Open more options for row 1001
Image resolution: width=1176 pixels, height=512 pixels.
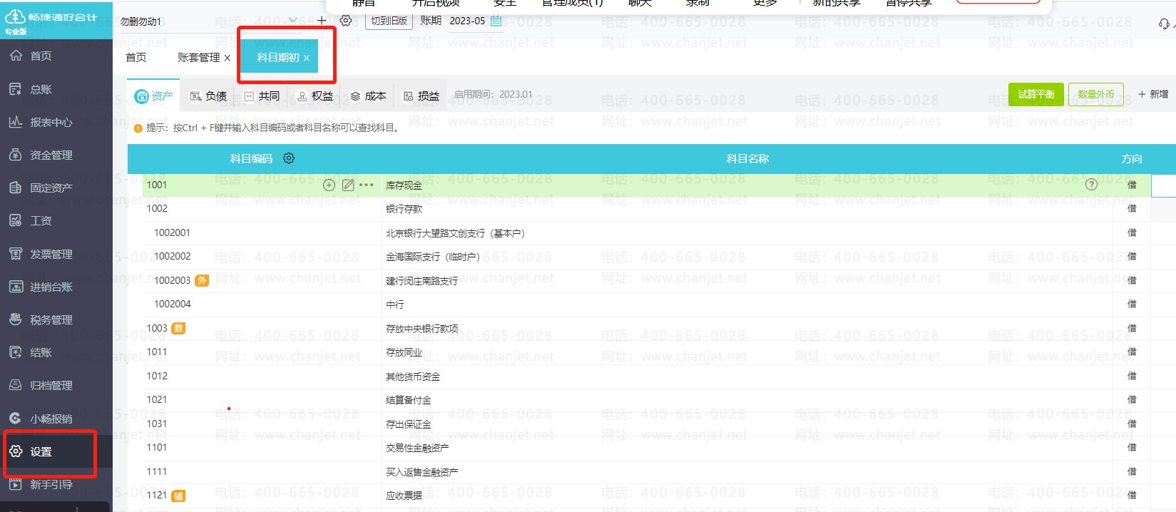(x=367, y=185)
